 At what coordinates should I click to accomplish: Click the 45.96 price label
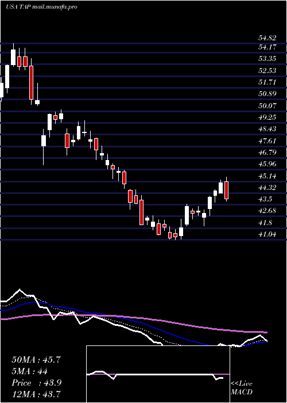(x=267, y=164)
